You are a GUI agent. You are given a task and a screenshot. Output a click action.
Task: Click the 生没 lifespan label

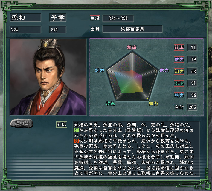[x=95, y=18]
